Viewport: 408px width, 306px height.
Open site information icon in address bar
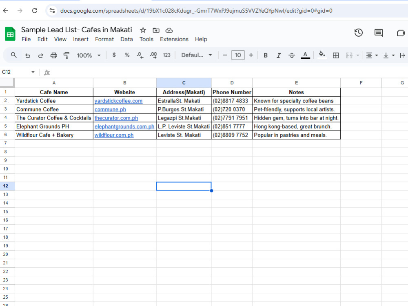[52, 11]
